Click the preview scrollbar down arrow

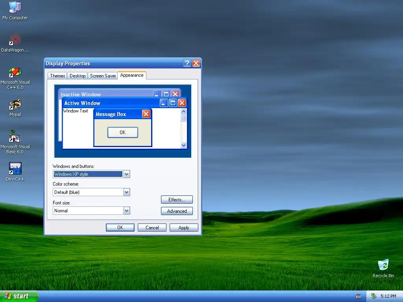(x=183, y=145)
